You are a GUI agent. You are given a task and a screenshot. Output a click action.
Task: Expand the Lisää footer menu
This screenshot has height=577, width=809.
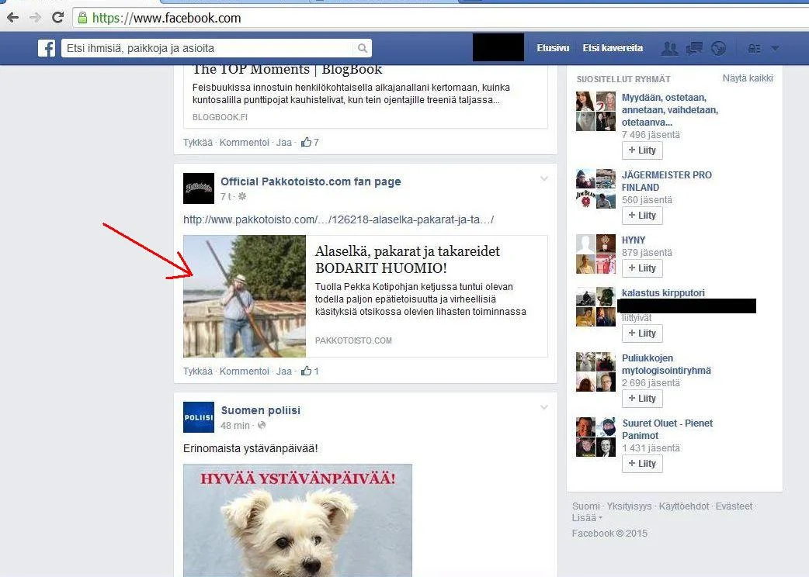pos(587,518)
